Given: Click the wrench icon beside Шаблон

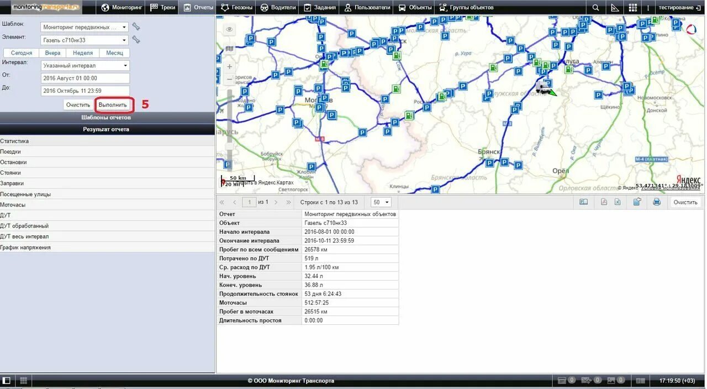Looking at the screenshot, I should 136,27.
